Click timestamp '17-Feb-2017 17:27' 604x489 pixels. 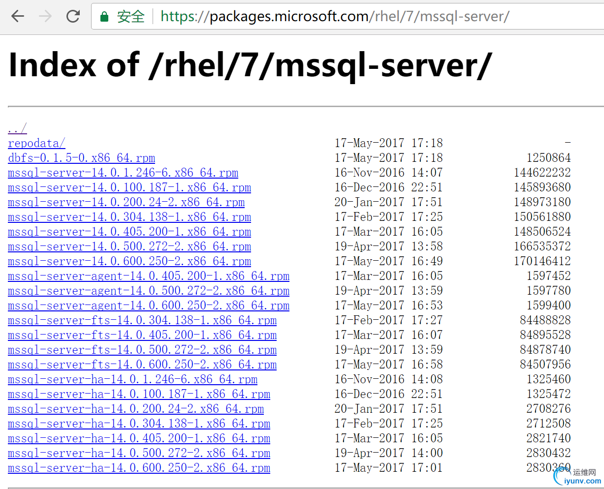pyautogui.click(x=389, y=320)
